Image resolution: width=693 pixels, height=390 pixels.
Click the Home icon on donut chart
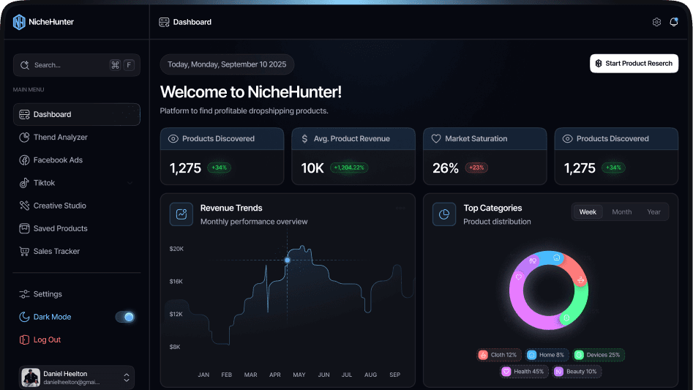click(x=557, y=258)
